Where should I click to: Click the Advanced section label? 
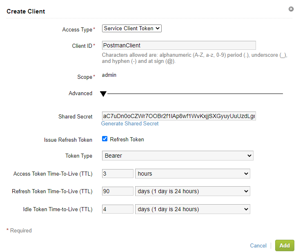(x=80, y=94)
